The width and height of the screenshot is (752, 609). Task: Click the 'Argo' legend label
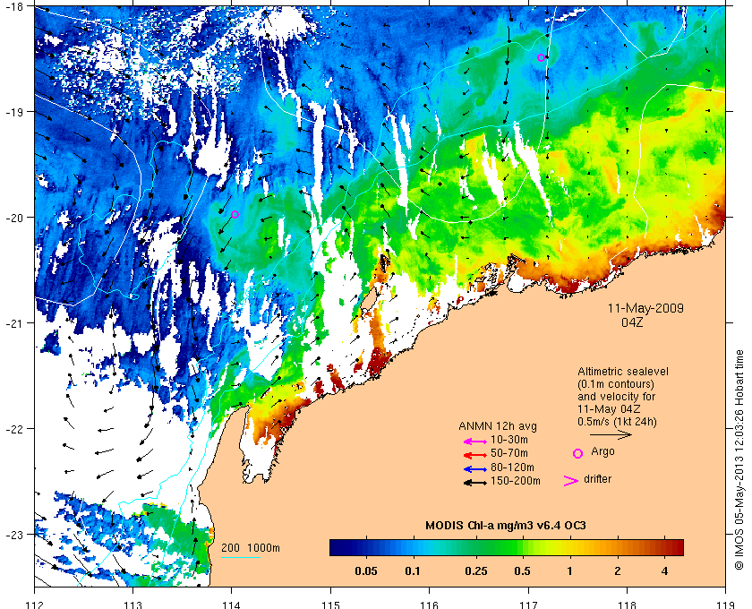(602, 452)
